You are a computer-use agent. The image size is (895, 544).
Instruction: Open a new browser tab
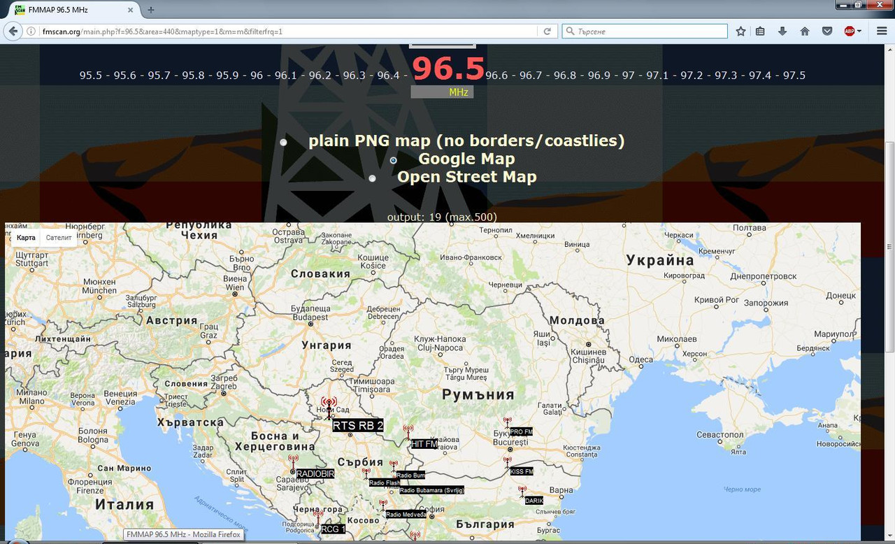[150, 10]
